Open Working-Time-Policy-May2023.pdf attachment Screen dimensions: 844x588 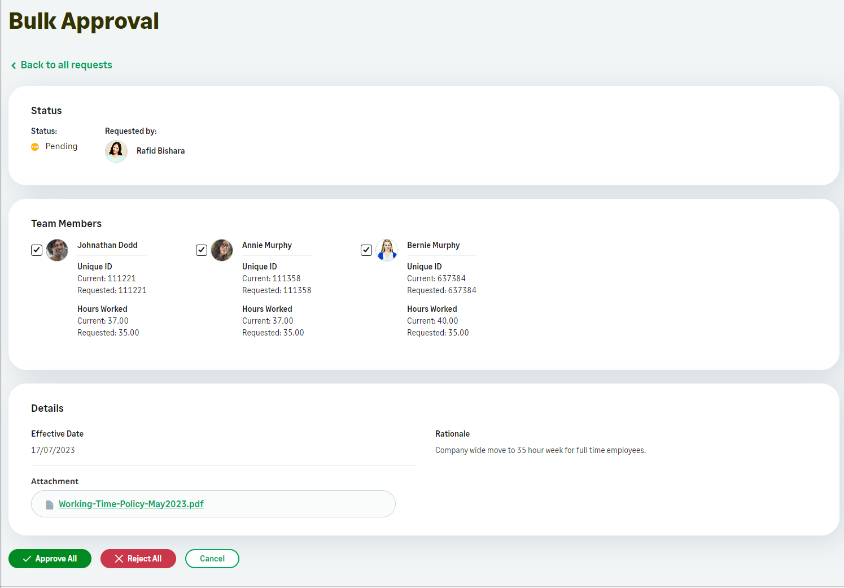pyautogui.click(x=131, y=504)
